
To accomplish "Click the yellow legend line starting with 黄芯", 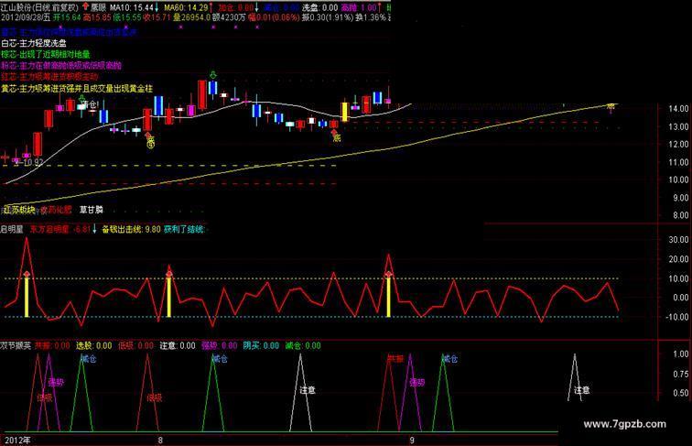I will click(77, 88).
